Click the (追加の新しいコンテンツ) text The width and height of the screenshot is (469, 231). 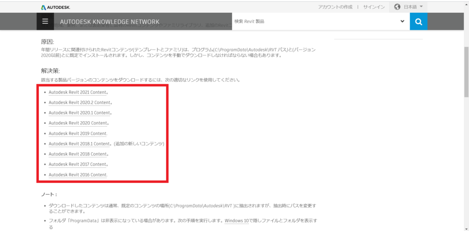(x=139, y=144)
